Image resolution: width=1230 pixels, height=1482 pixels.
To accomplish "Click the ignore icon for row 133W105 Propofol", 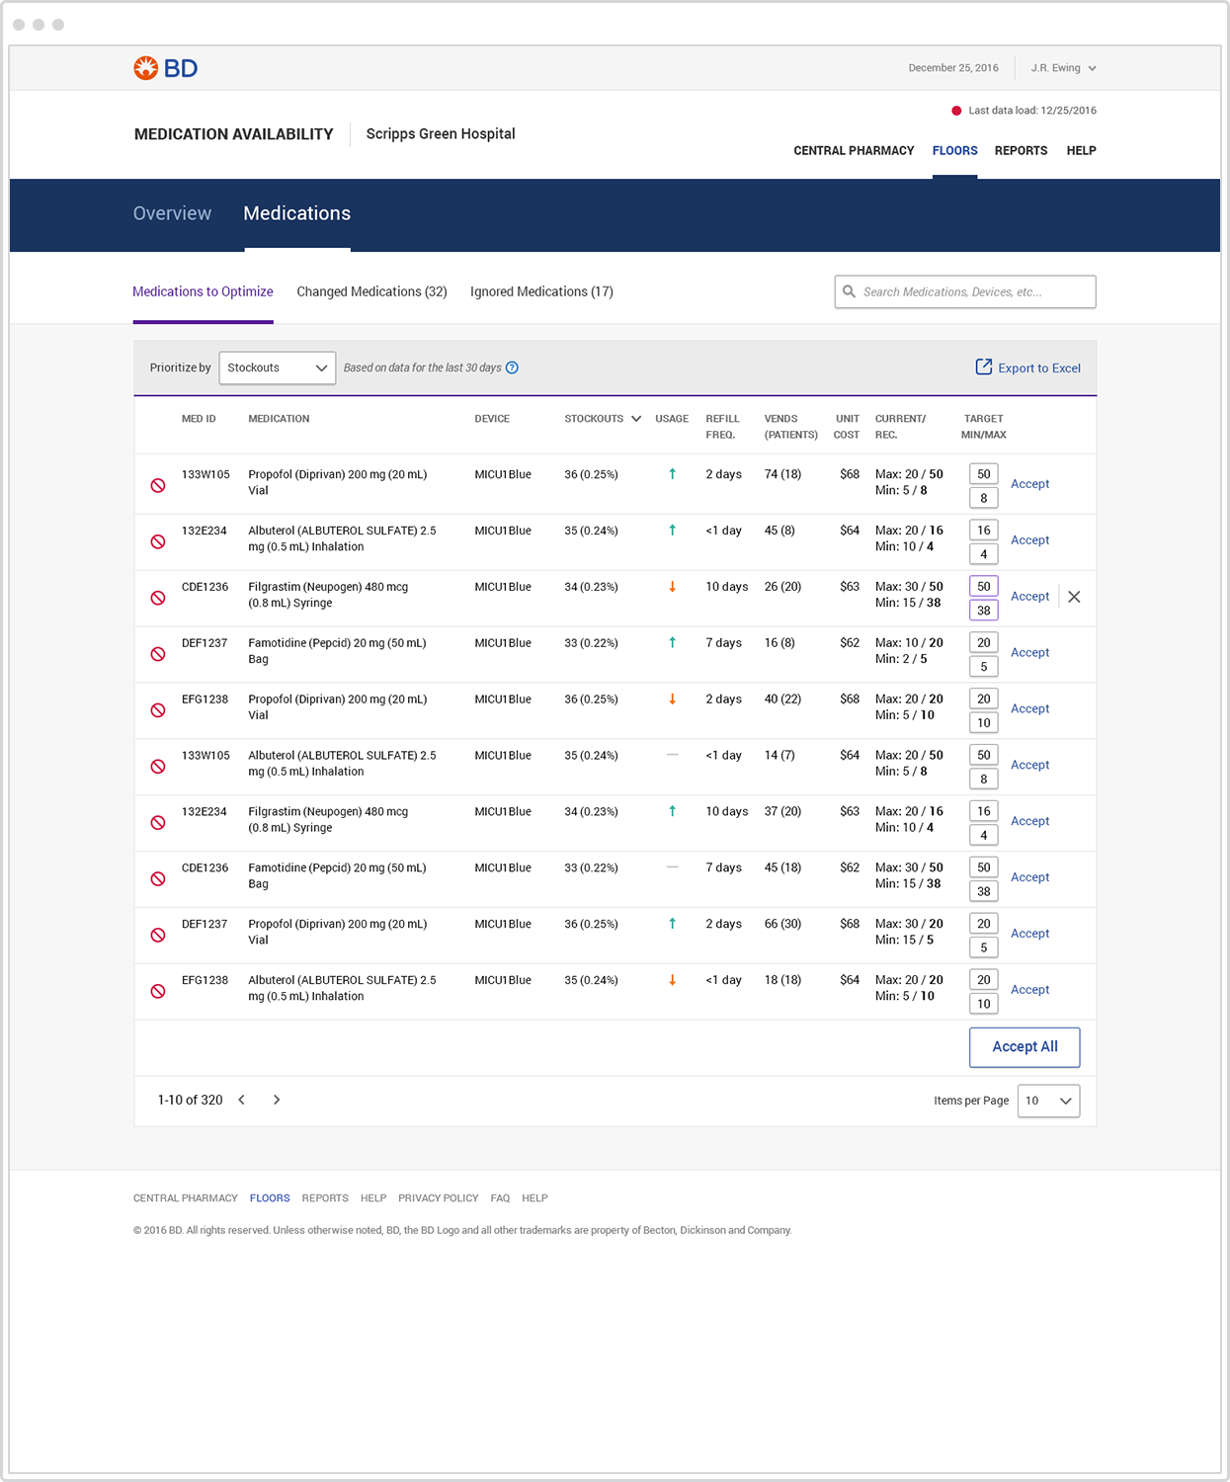I will tap(158, 485).
